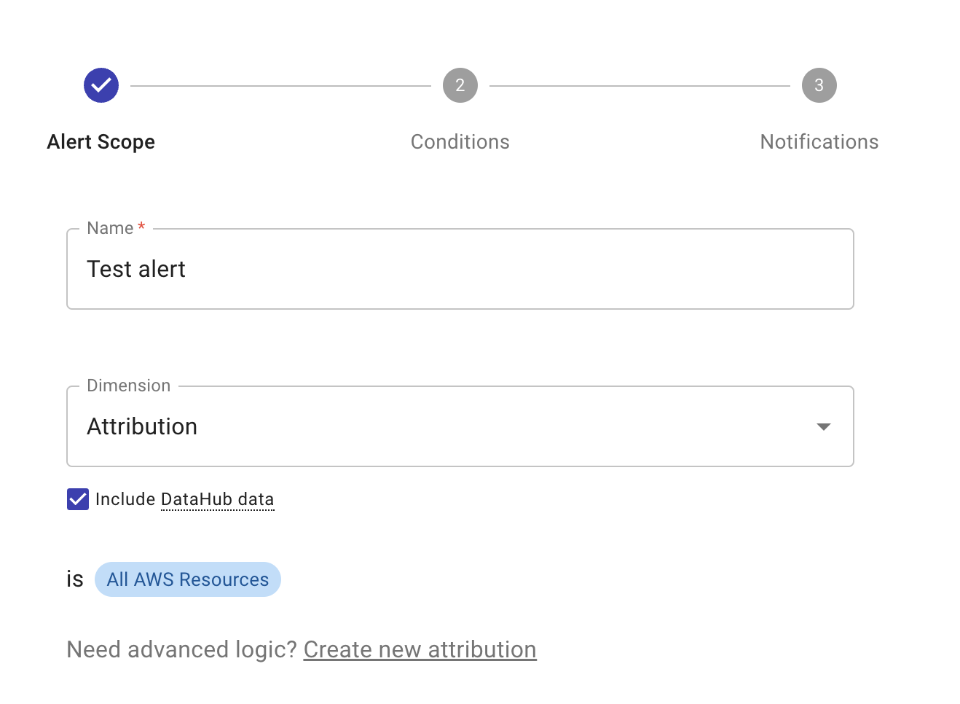Open the Dimension dropdown showing Attribution

(x=437, y=426)
